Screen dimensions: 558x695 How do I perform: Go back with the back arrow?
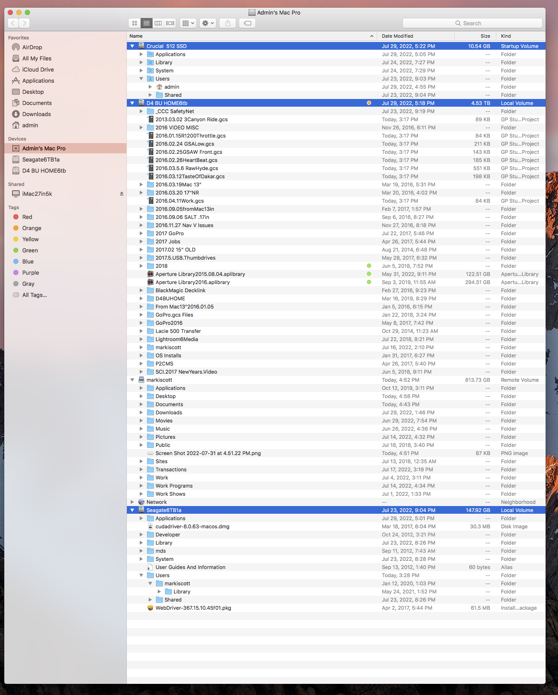click(13, 23)
